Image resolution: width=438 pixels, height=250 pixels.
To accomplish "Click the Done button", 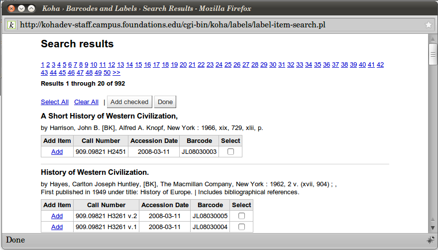I will point(165,102).
